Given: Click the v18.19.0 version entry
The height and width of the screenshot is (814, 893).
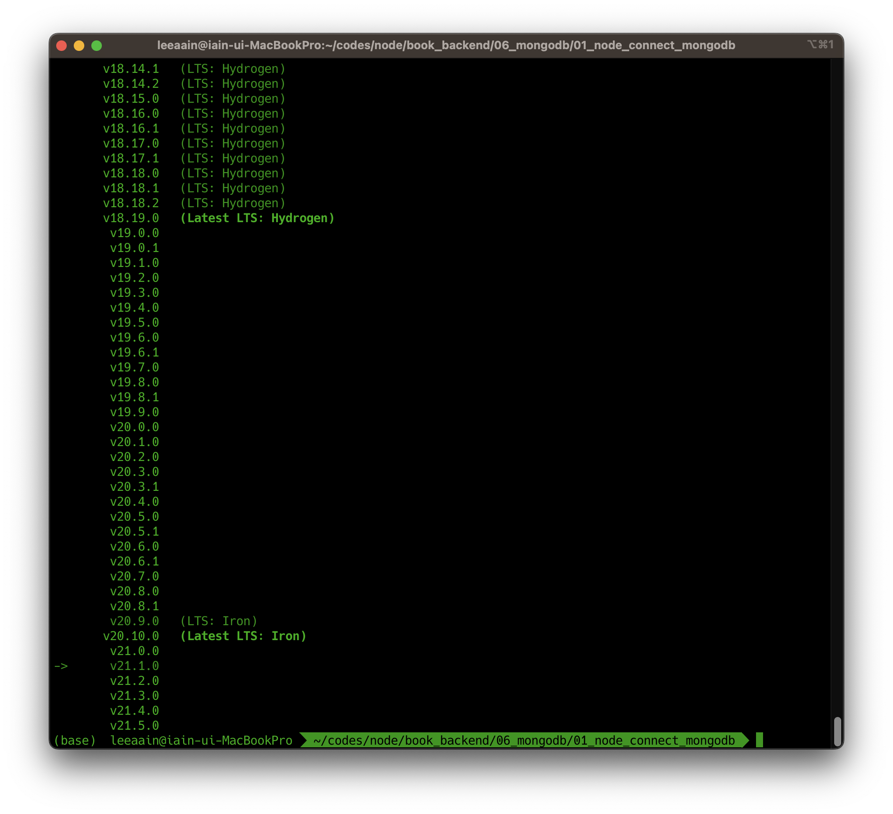Looking at the screenshot, I should coord(131,218).
